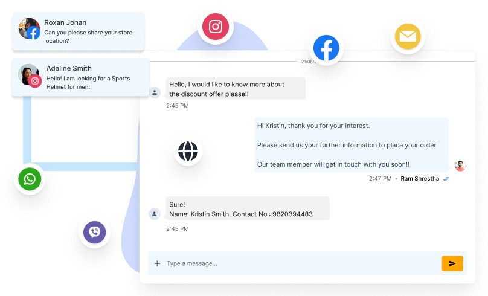Open the purple Viber icon
The height and width of the screenshot is (296, 488).
point(95,232)
